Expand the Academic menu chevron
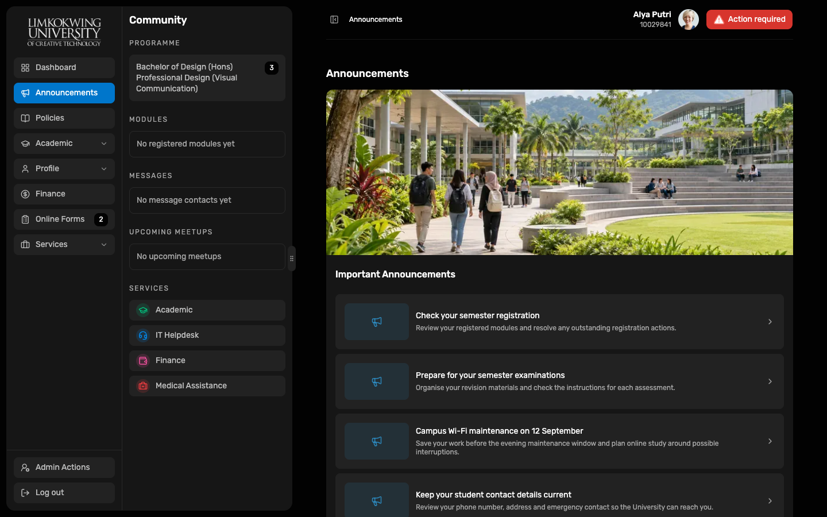The image size is (827, 517). 104,144
